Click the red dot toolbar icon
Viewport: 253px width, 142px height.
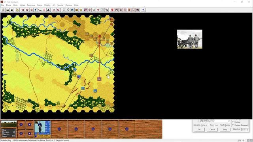pyautogui.click(x=112, y=10)
